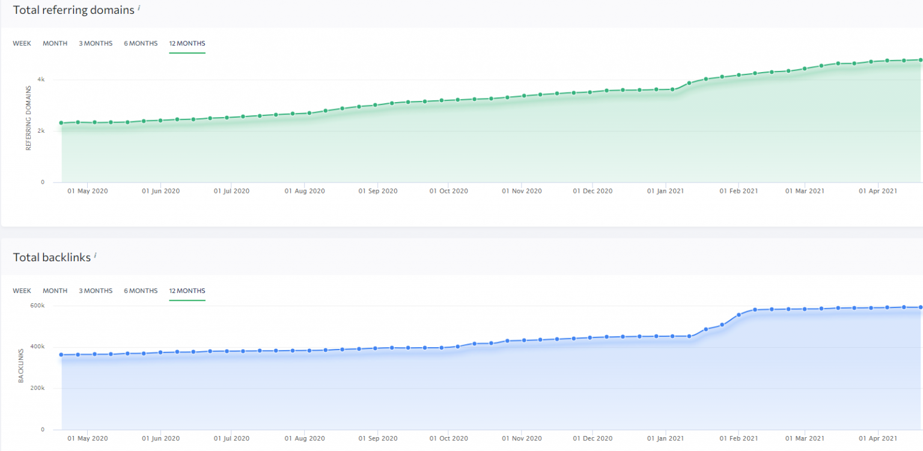Click '01 Aug 2020' label on backlinks axis
Image resolution: width=923 pixels, height=451 pixels.
305,438
